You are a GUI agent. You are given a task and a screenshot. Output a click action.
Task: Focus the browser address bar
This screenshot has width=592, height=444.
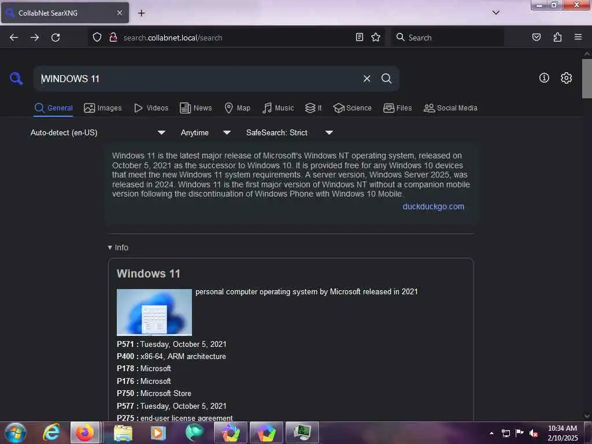click(236, 38)
